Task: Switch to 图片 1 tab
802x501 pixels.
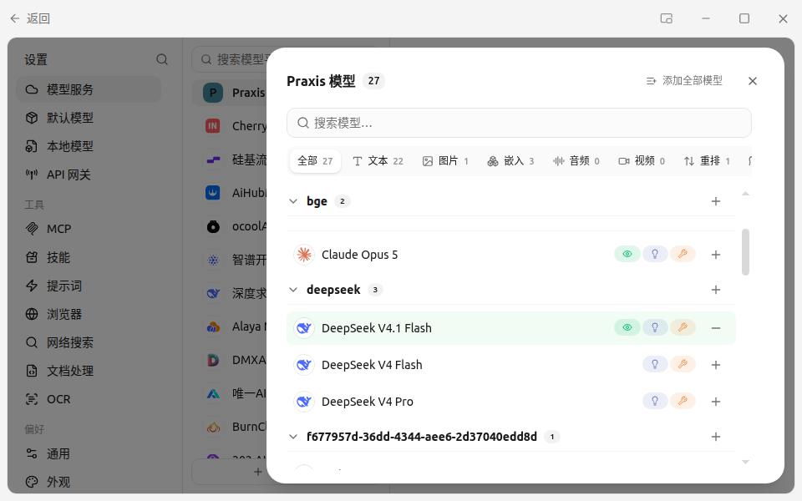Action: [x=445, y=161]
